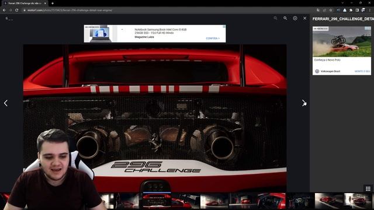Image resolution: width=374 pixels, height=210 pixels.
Task: Click the triangle extension icon in toolbar
Action: tap(345, 10)
